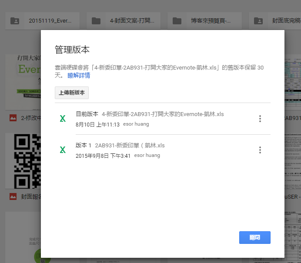This screenshot has width=301, height=263.
Task: Click esor huang uploader in 目前版本 row
Action: 136,124
